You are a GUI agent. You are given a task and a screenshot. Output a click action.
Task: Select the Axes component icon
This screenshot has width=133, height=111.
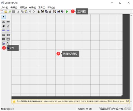tap(4, 44)
